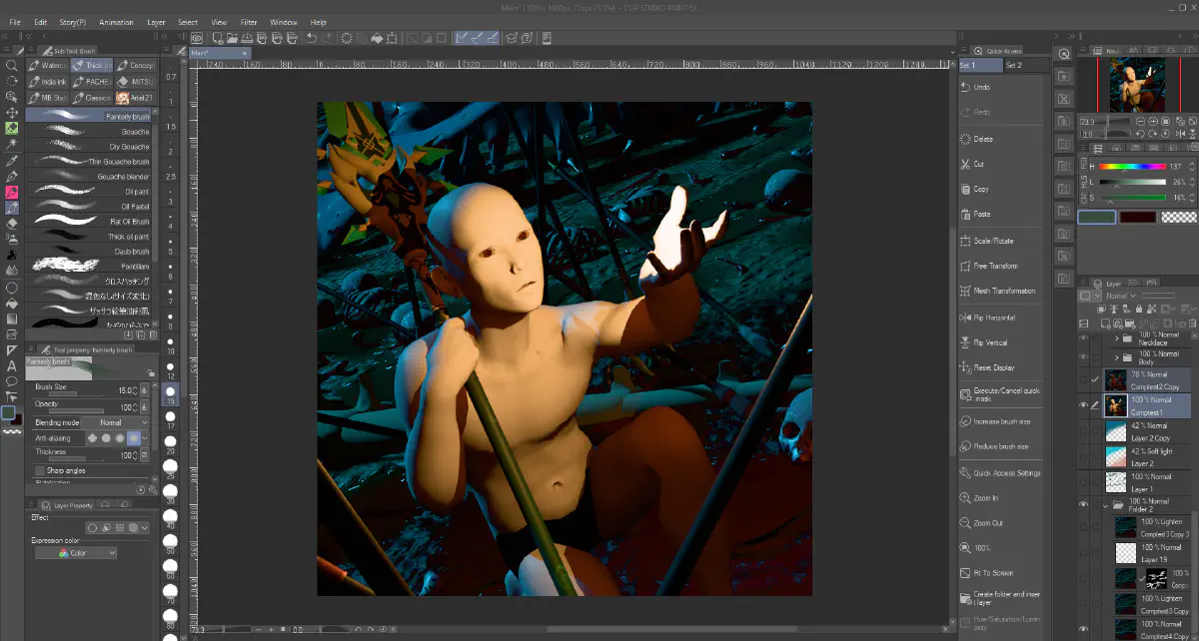Hide the Comptest1 layer
The width and height of the screenshot is (1199, 641).
coord(1084,404)
